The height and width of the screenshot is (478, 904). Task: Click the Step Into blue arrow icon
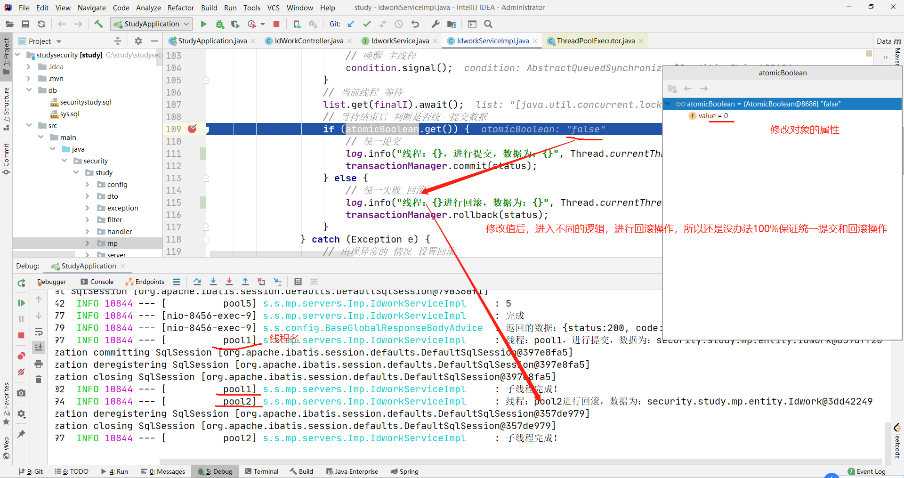click(213, 282)
